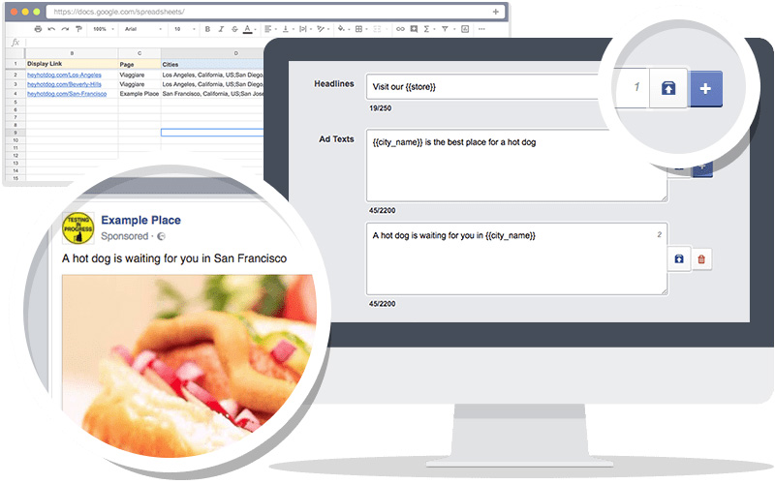Toggle bold formatting in the spreadsheet
Image resolution: width=775 pixels, height=484 pixels.
pos(207,29)
